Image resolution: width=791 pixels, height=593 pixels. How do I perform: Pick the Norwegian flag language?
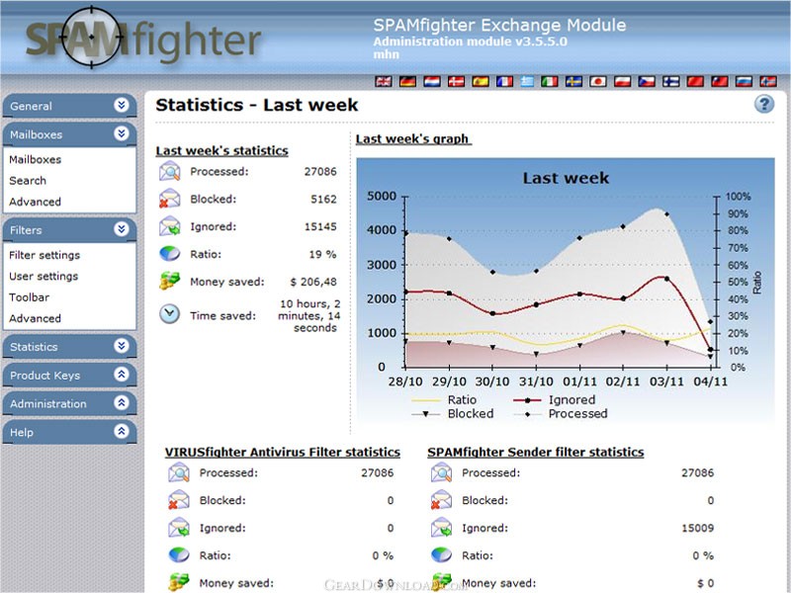pyautogui.click(x=768, y=81)
